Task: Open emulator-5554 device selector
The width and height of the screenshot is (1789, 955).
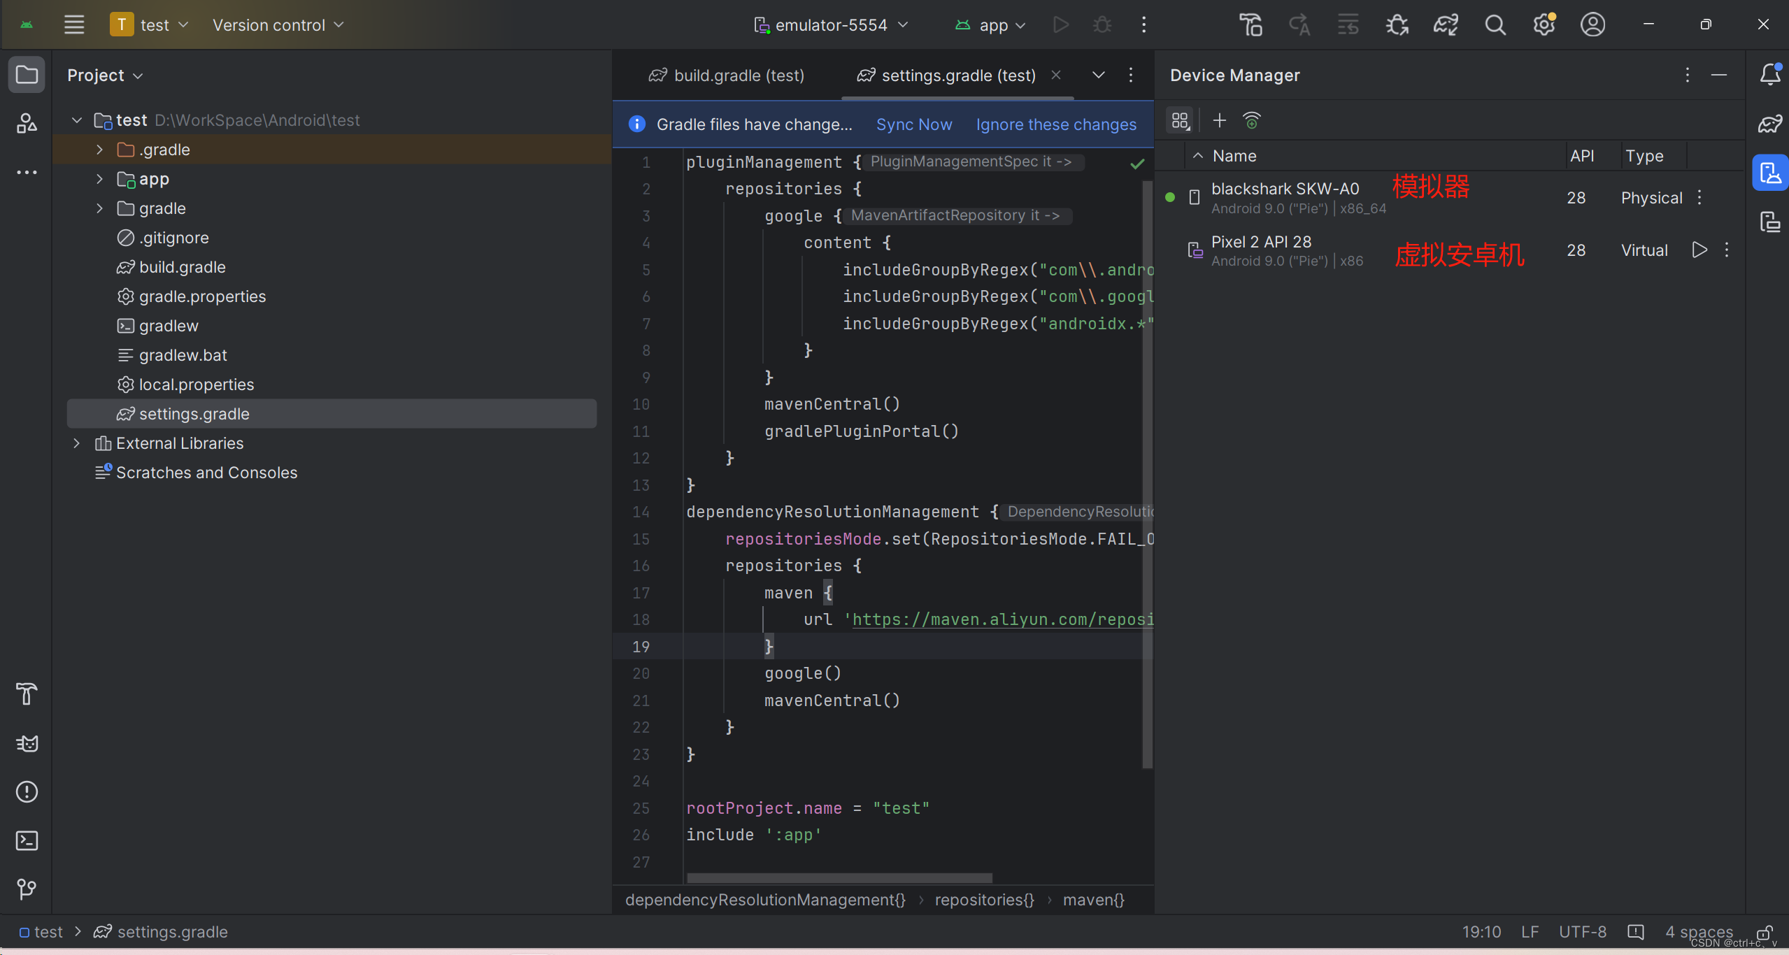Action: [x=831, y=25]
